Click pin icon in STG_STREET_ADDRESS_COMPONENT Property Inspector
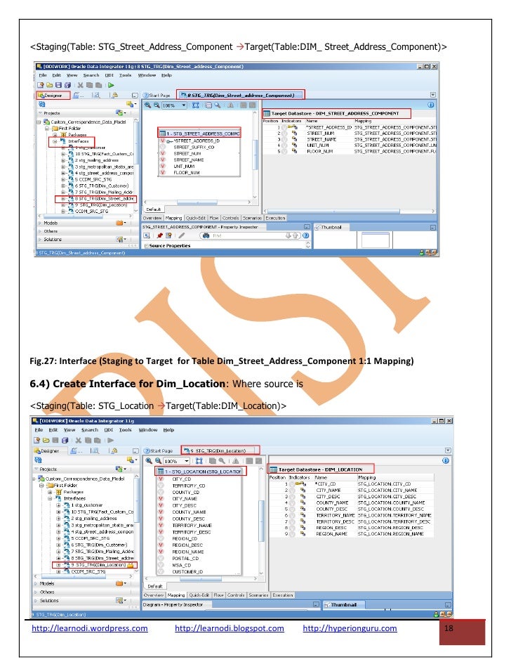This screenshot has width=511, height=662. click(x=160, y=235)
